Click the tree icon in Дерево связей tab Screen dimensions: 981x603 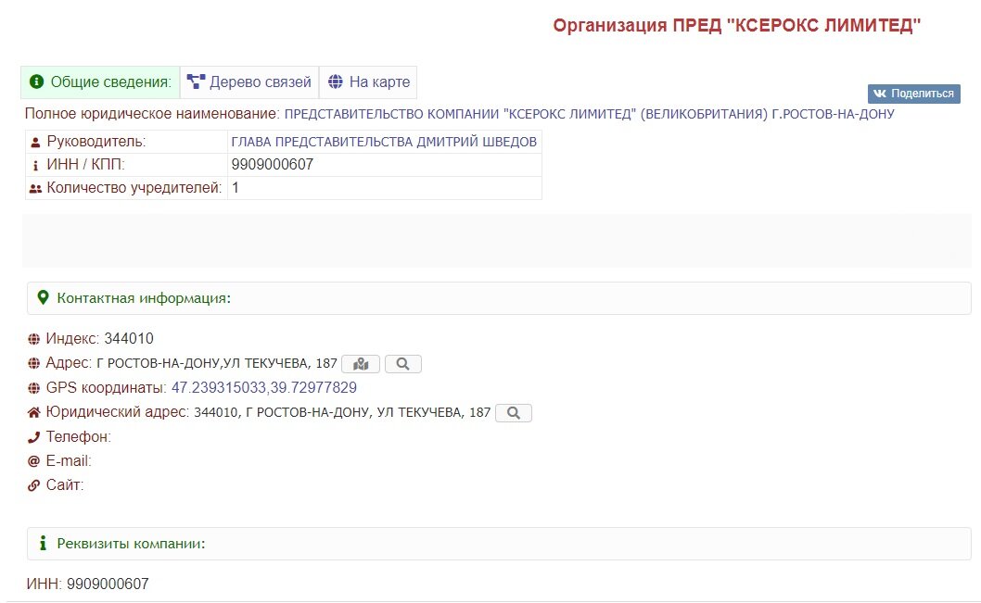196,82
